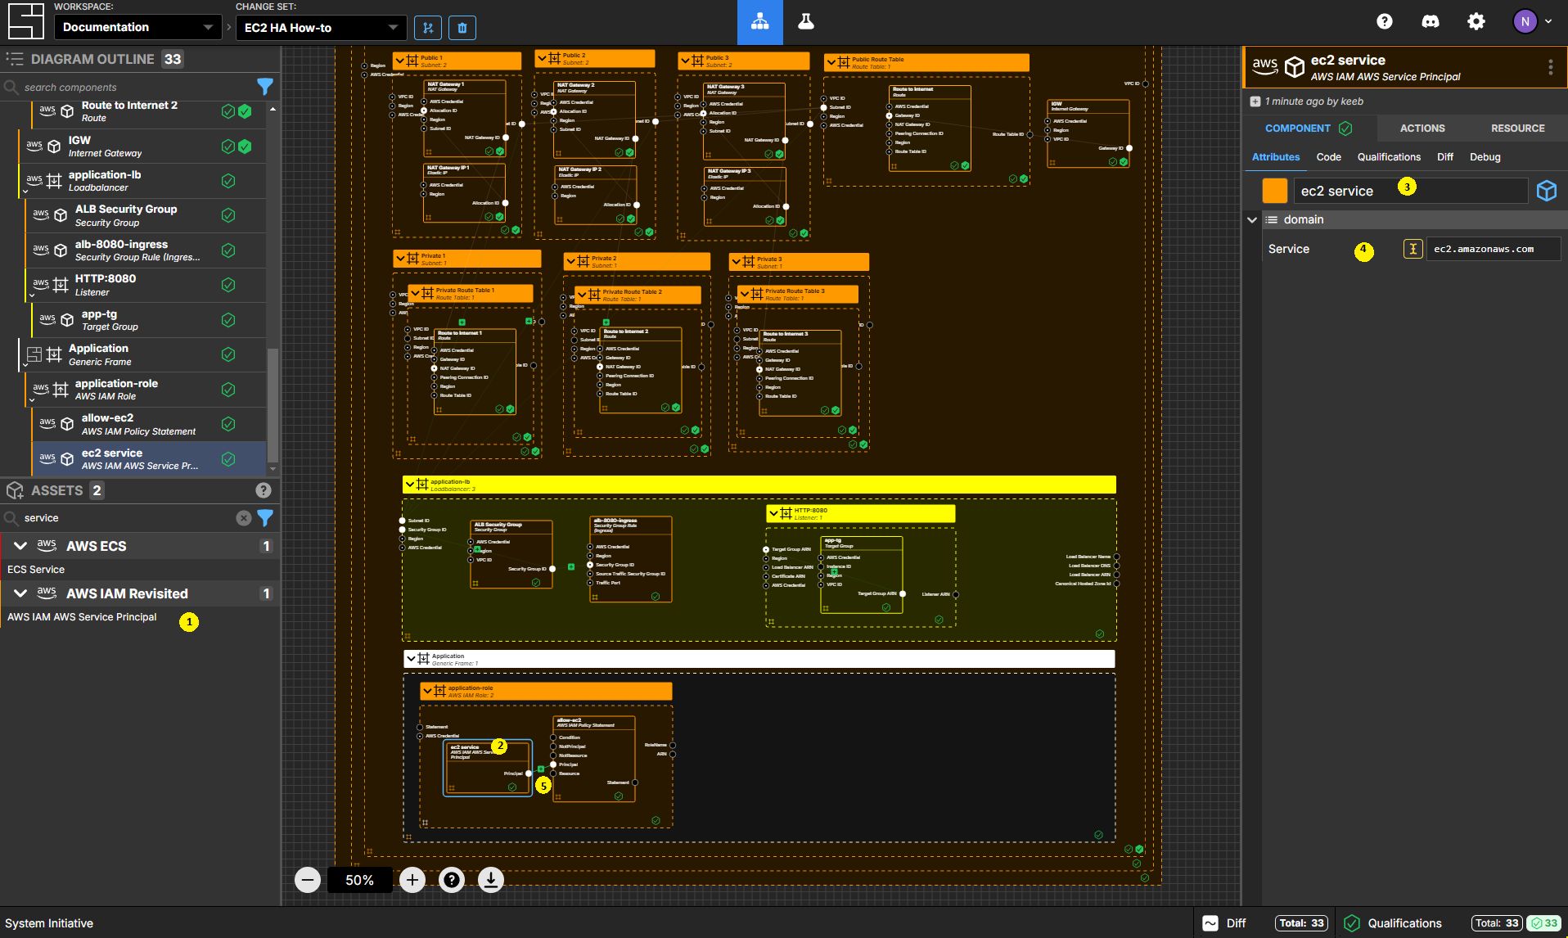1568x938 pixels.
Task: Click the green 33 qualifications badge
Action: (x=1544, y=923)
